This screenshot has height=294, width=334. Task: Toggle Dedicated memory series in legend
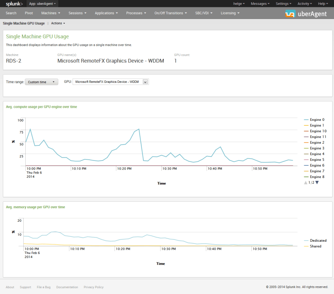coord(315,241)
